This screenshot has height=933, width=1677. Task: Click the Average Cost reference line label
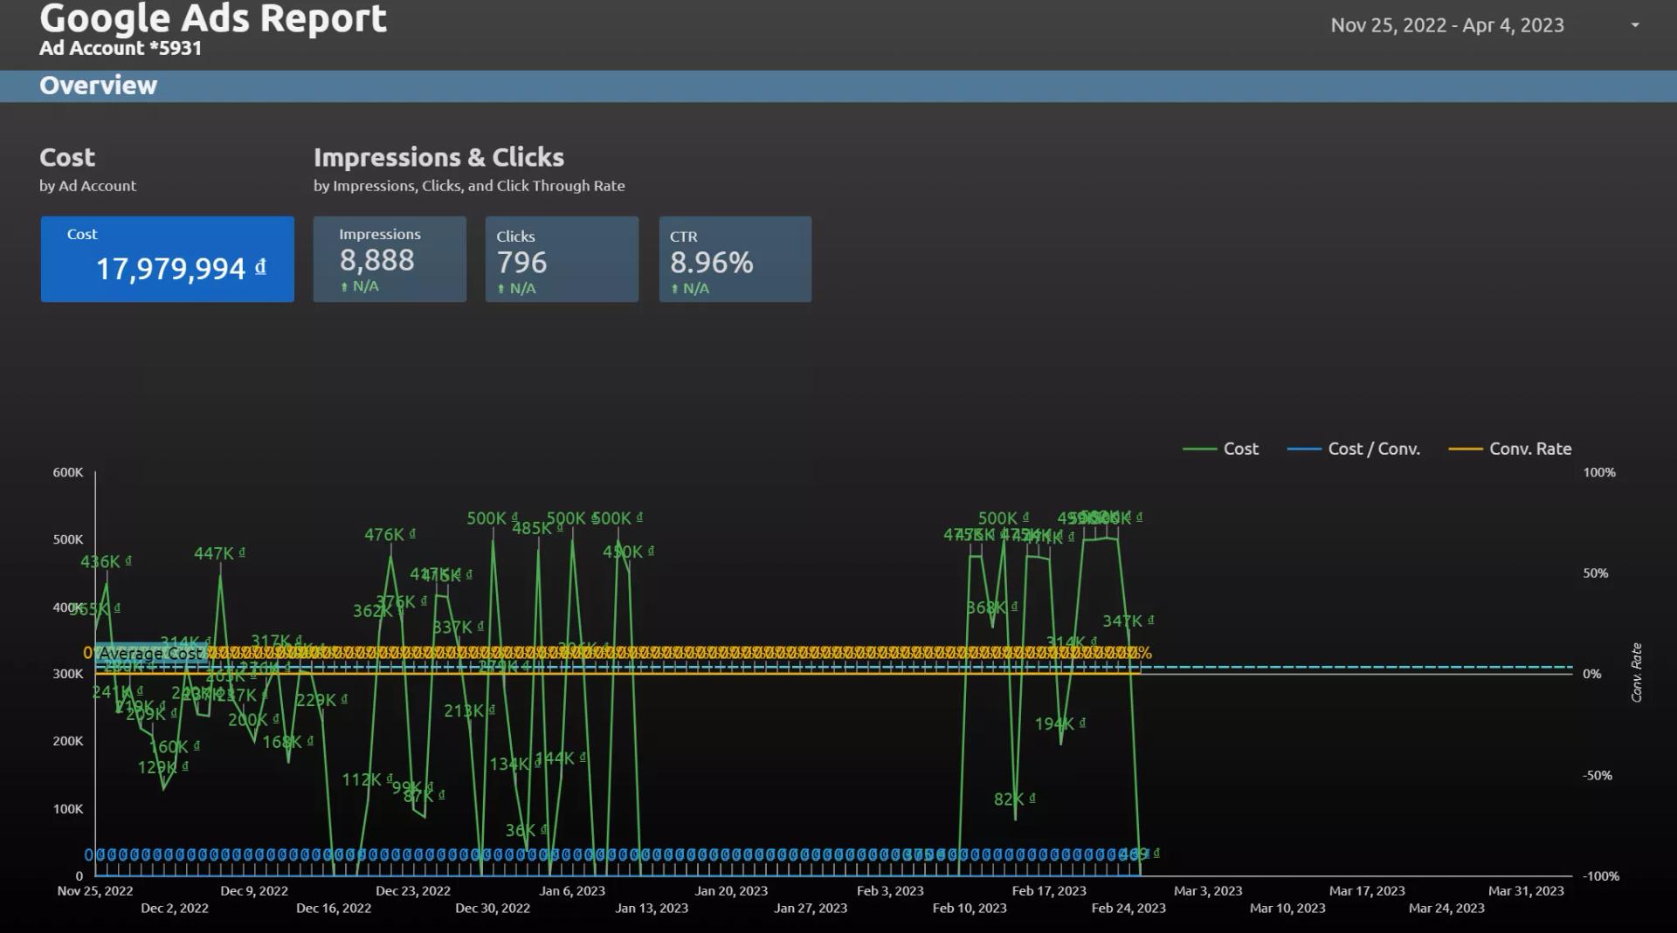151,653
